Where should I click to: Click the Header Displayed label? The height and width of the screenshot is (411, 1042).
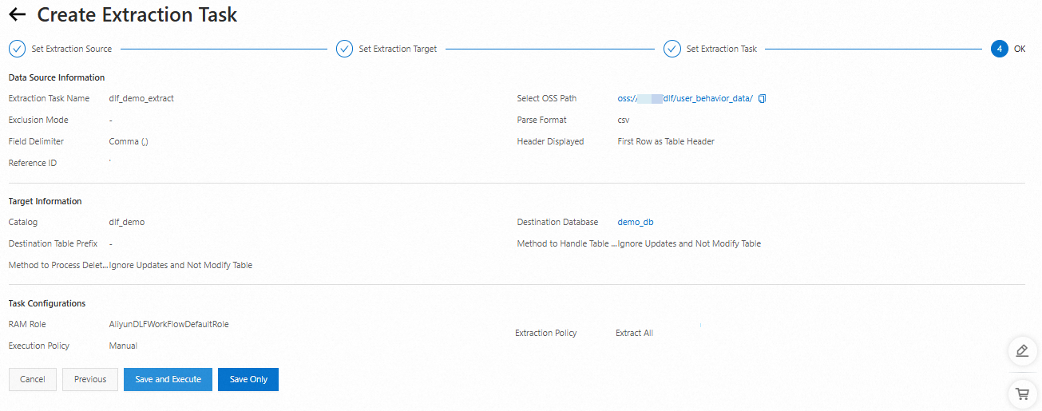click(551, 141)
